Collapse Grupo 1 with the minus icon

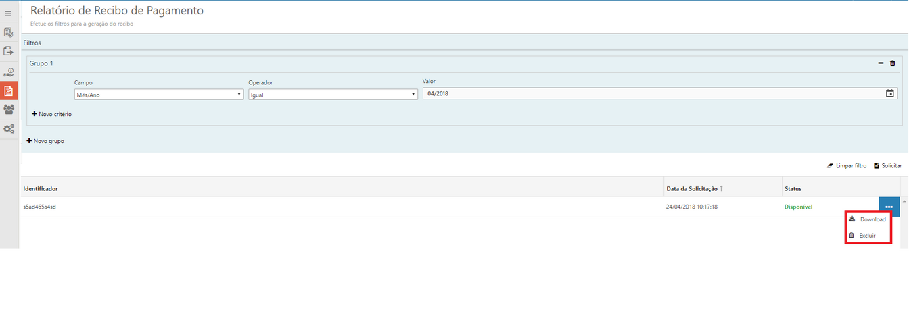[881, 63]
